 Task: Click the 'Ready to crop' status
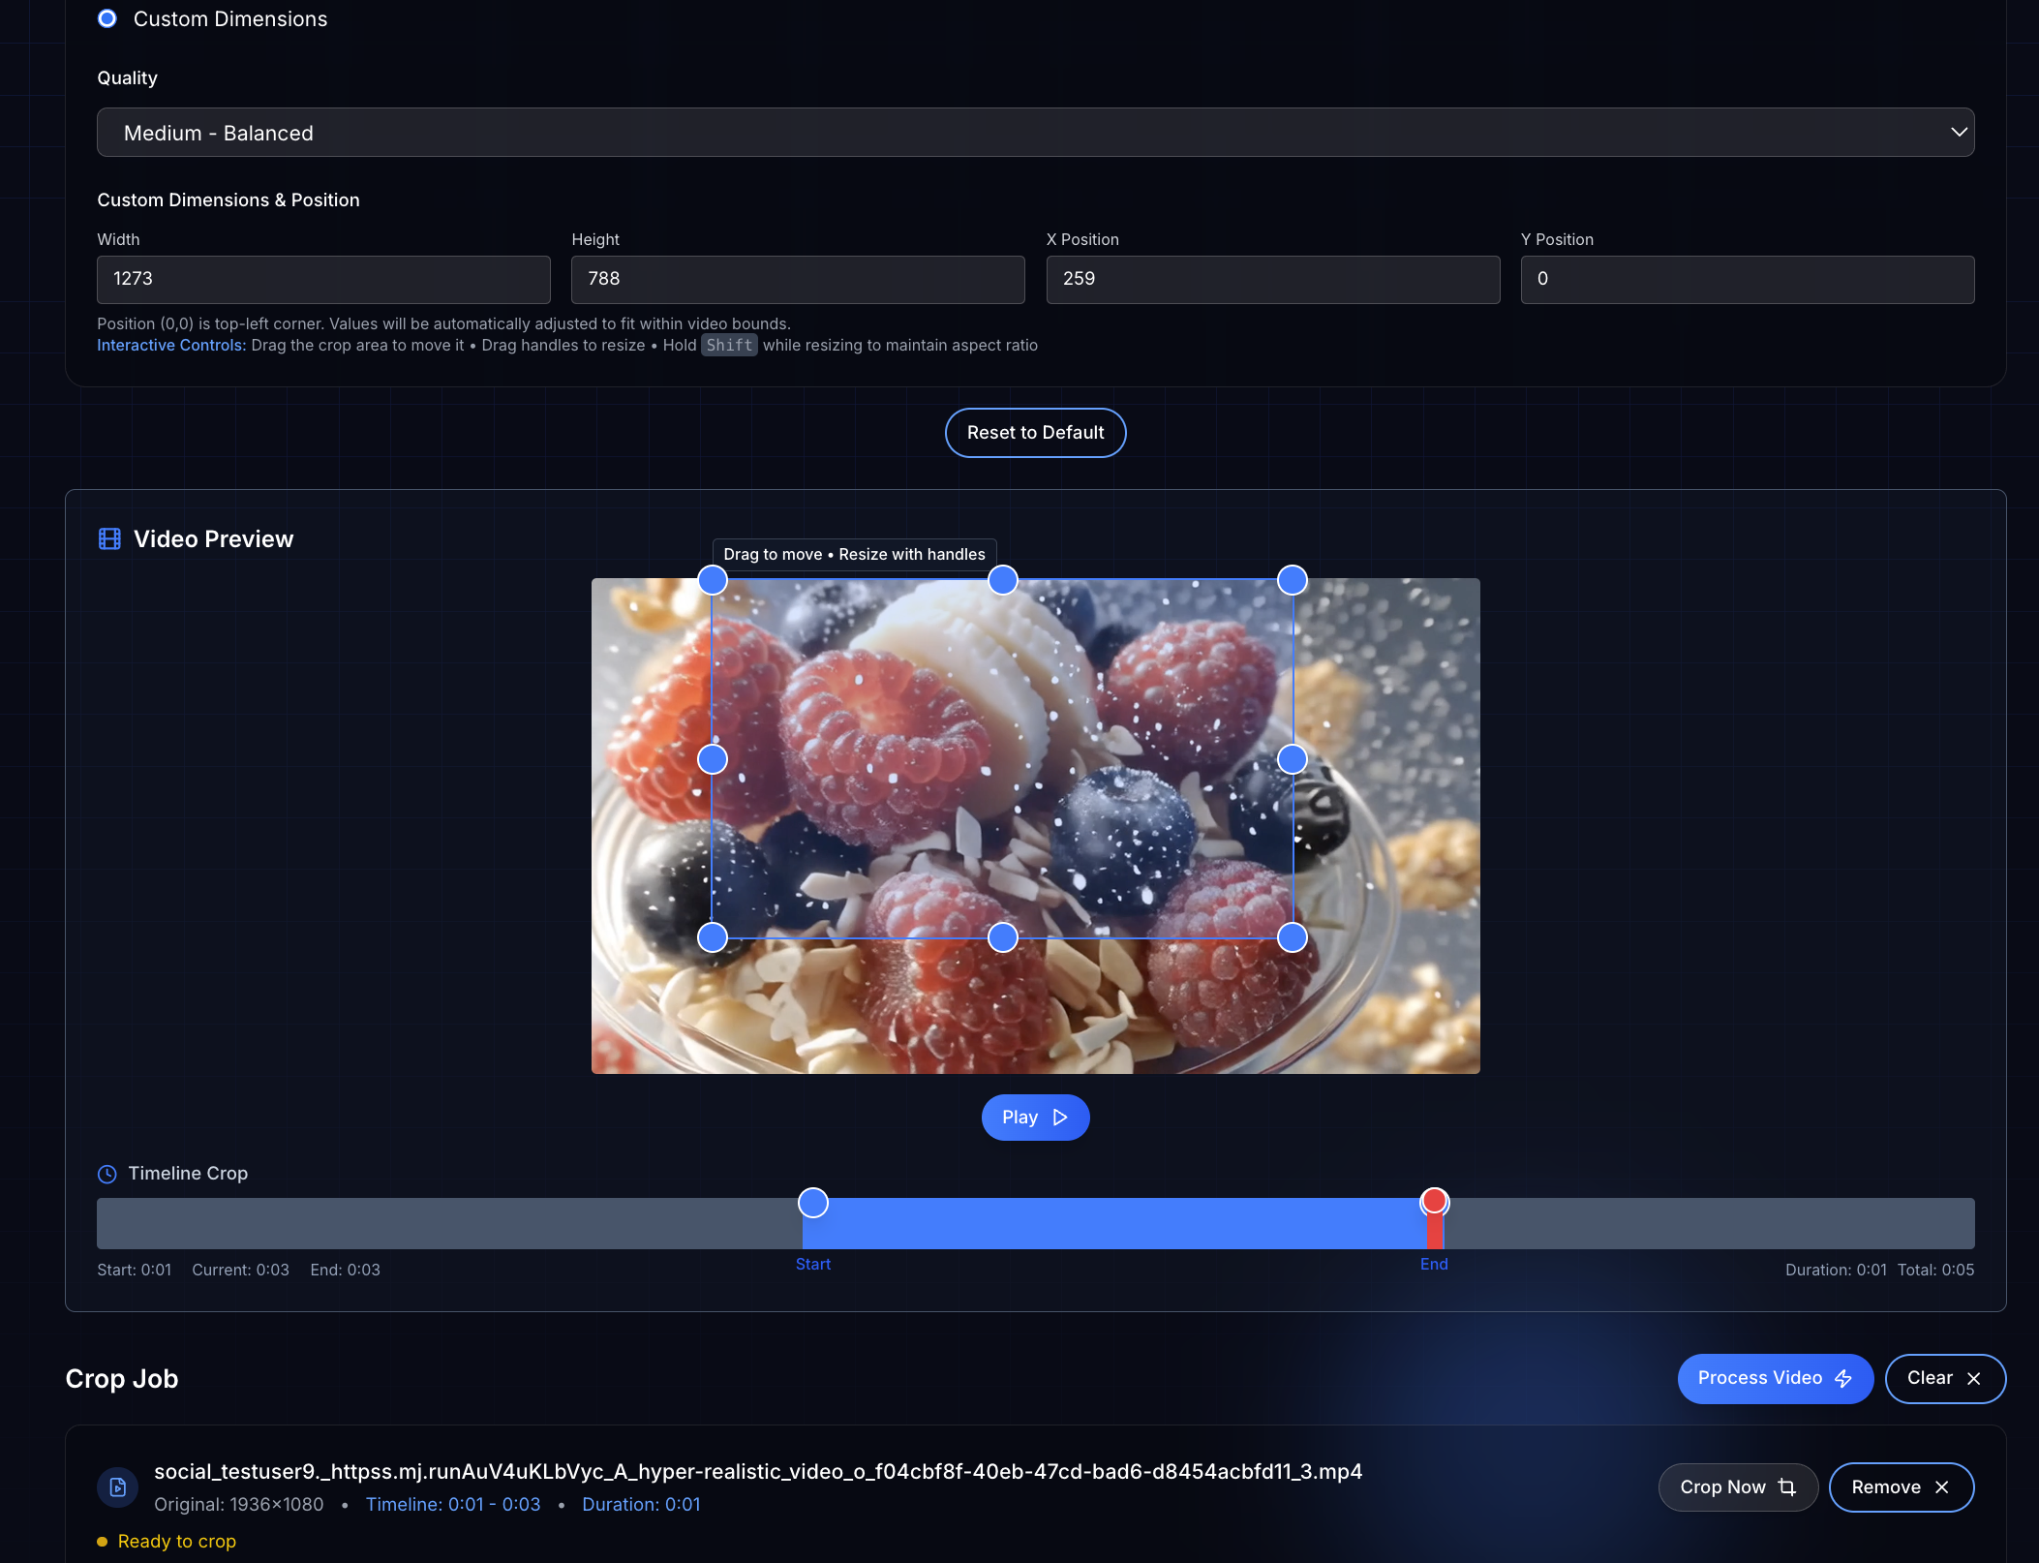tap(176, 1542)
